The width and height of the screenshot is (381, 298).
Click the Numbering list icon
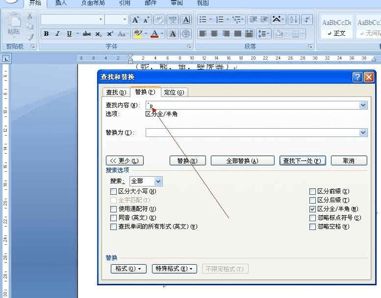coord(220,20)
